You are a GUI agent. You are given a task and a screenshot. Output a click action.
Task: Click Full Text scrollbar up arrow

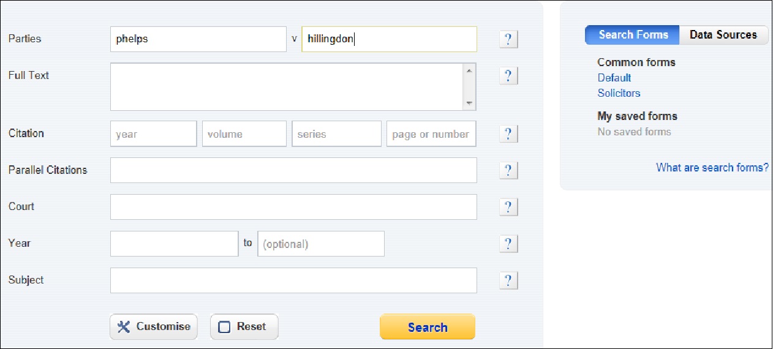(469, 70)
